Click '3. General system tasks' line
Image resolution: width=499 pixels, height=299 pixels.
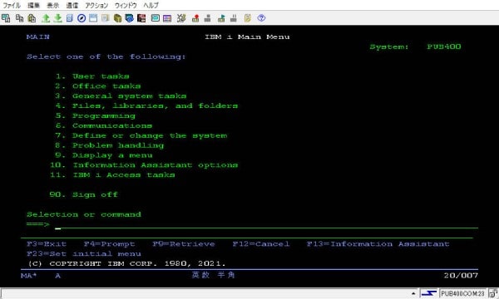121,96
